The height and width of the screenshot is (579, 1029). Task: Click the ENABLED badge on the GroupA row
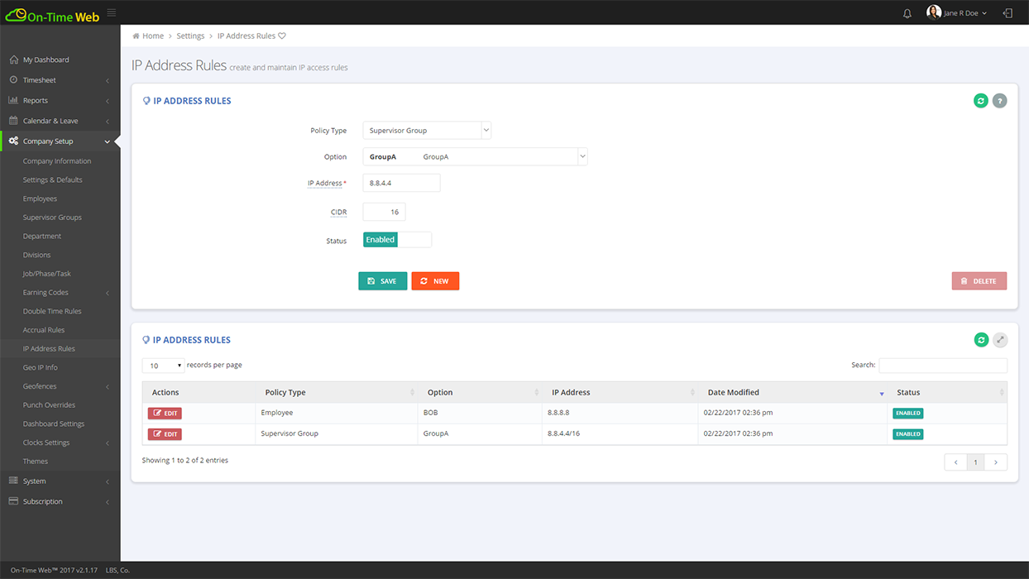click(x=907, y=433)
